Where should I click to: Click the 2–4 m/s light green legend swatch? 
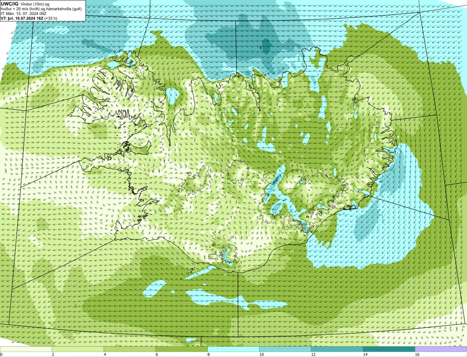coord(78,349)
